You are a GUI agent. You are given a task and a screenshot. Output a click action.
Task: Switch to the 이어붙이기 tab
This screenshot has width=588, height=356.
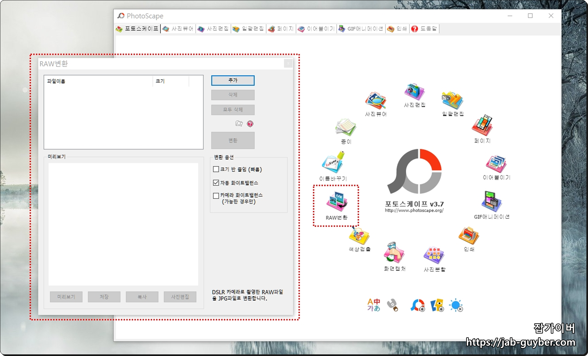[x=317, y=29]
